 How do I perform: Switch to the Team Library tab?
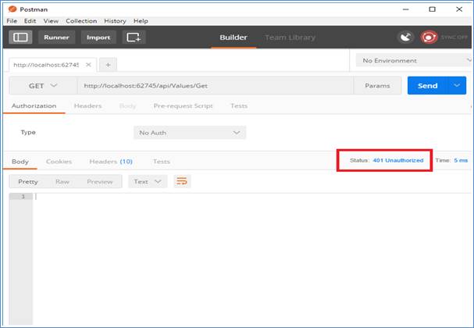pos(290,37)
